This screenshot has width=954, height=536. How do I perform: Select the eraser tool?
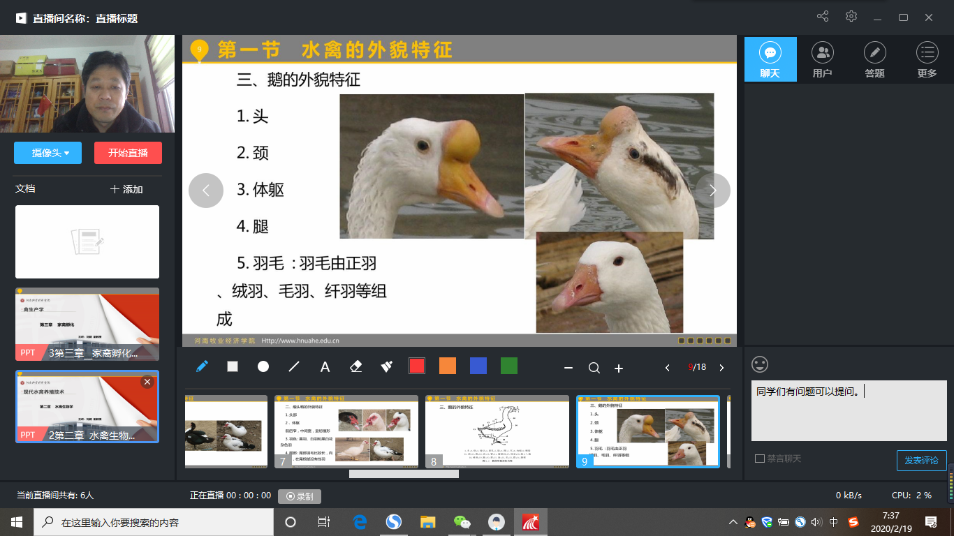(355, 366)
